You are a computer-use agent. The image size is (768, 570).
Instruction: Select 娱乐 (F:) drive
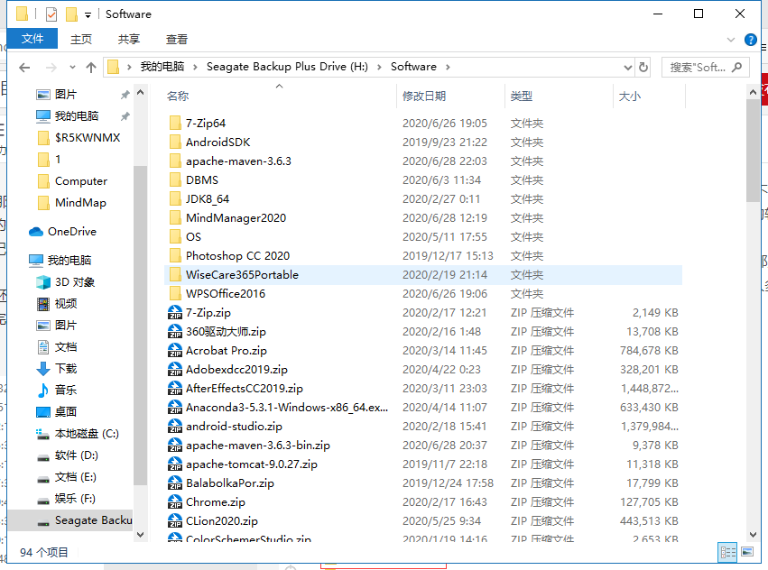[74, 499]
